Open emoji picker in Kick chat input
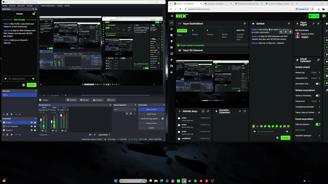 287,132
